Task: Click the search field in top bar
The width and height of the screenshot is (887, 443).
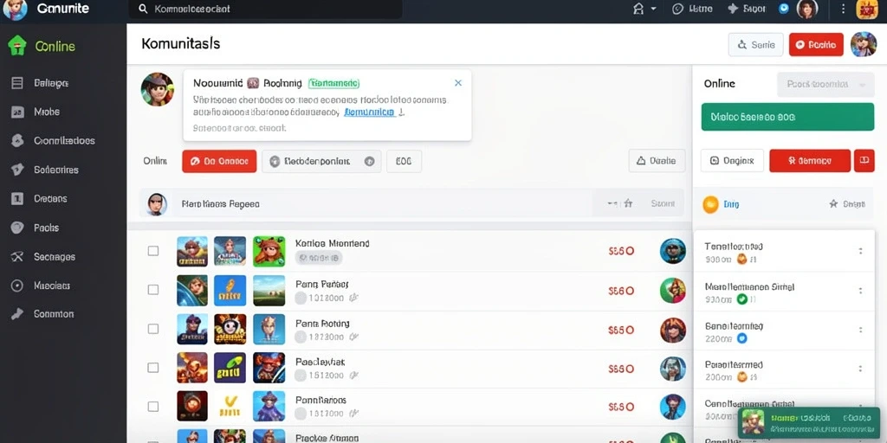Action: 266,9
